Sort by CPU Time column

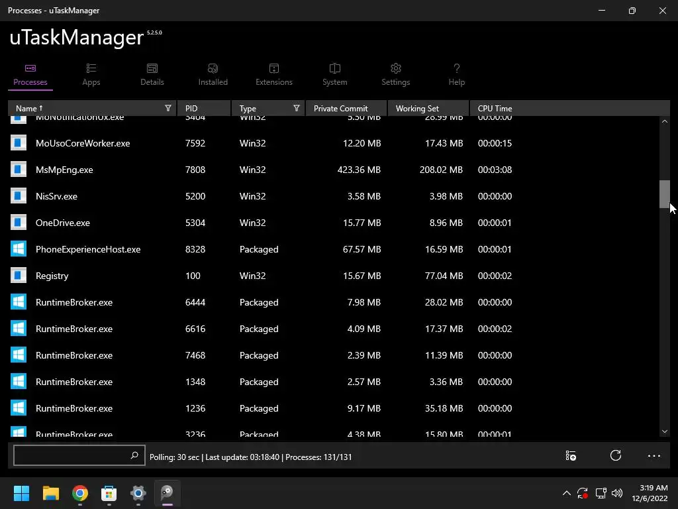pyautogui.click(x=495, y=108)
